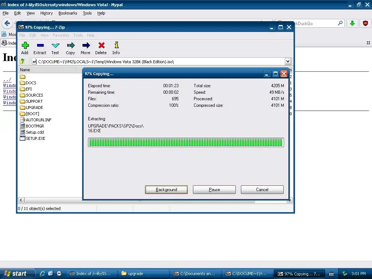Select the AUTORUN.INF file icon
Viewport: 372px width, 279px height.
pos(23,120)
